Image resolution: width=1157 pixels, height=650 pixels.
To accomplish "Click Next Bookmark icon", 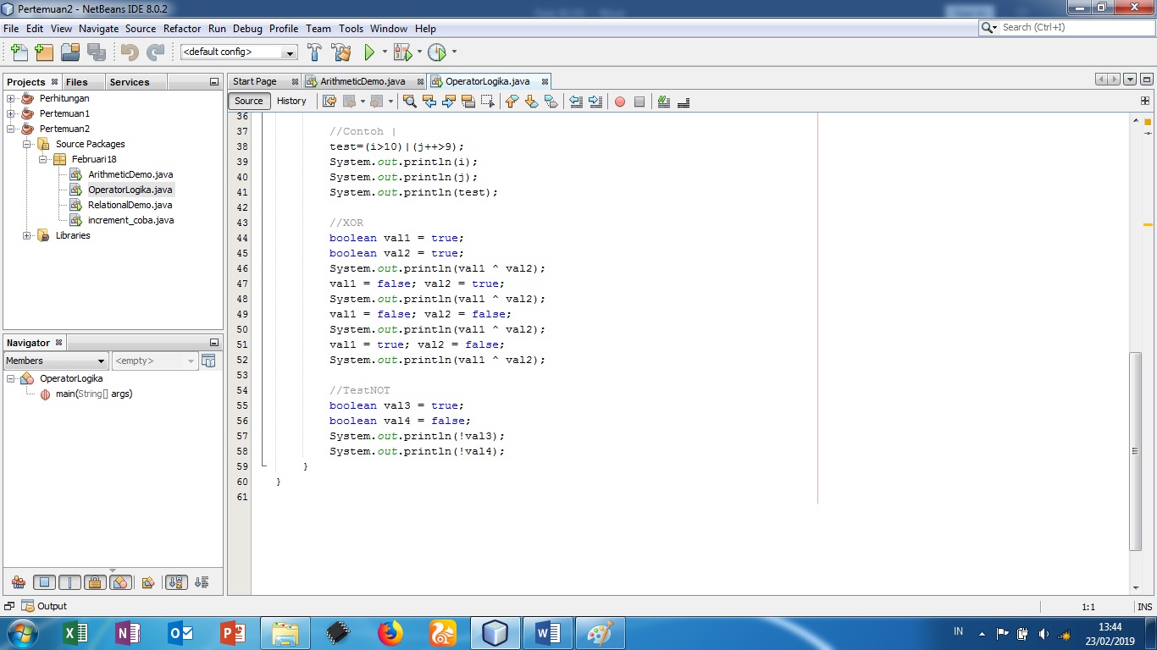I will coord(531,102).
